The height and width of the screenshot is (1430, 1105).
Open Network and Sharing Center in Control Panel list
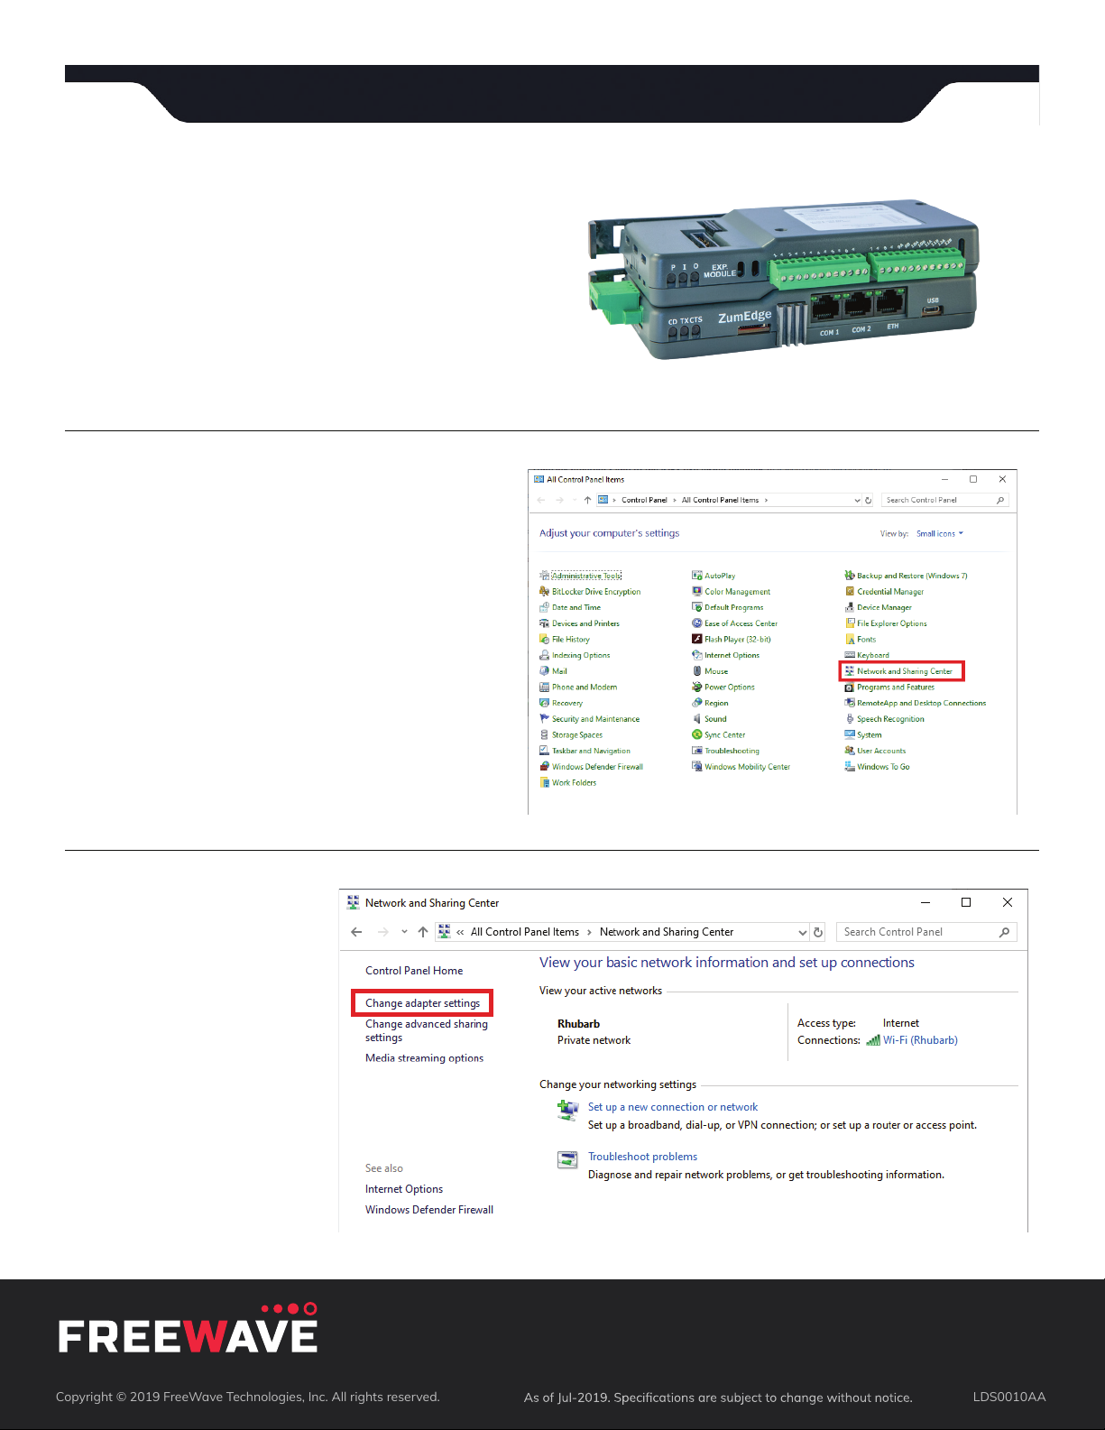click(x=904, y=671)
